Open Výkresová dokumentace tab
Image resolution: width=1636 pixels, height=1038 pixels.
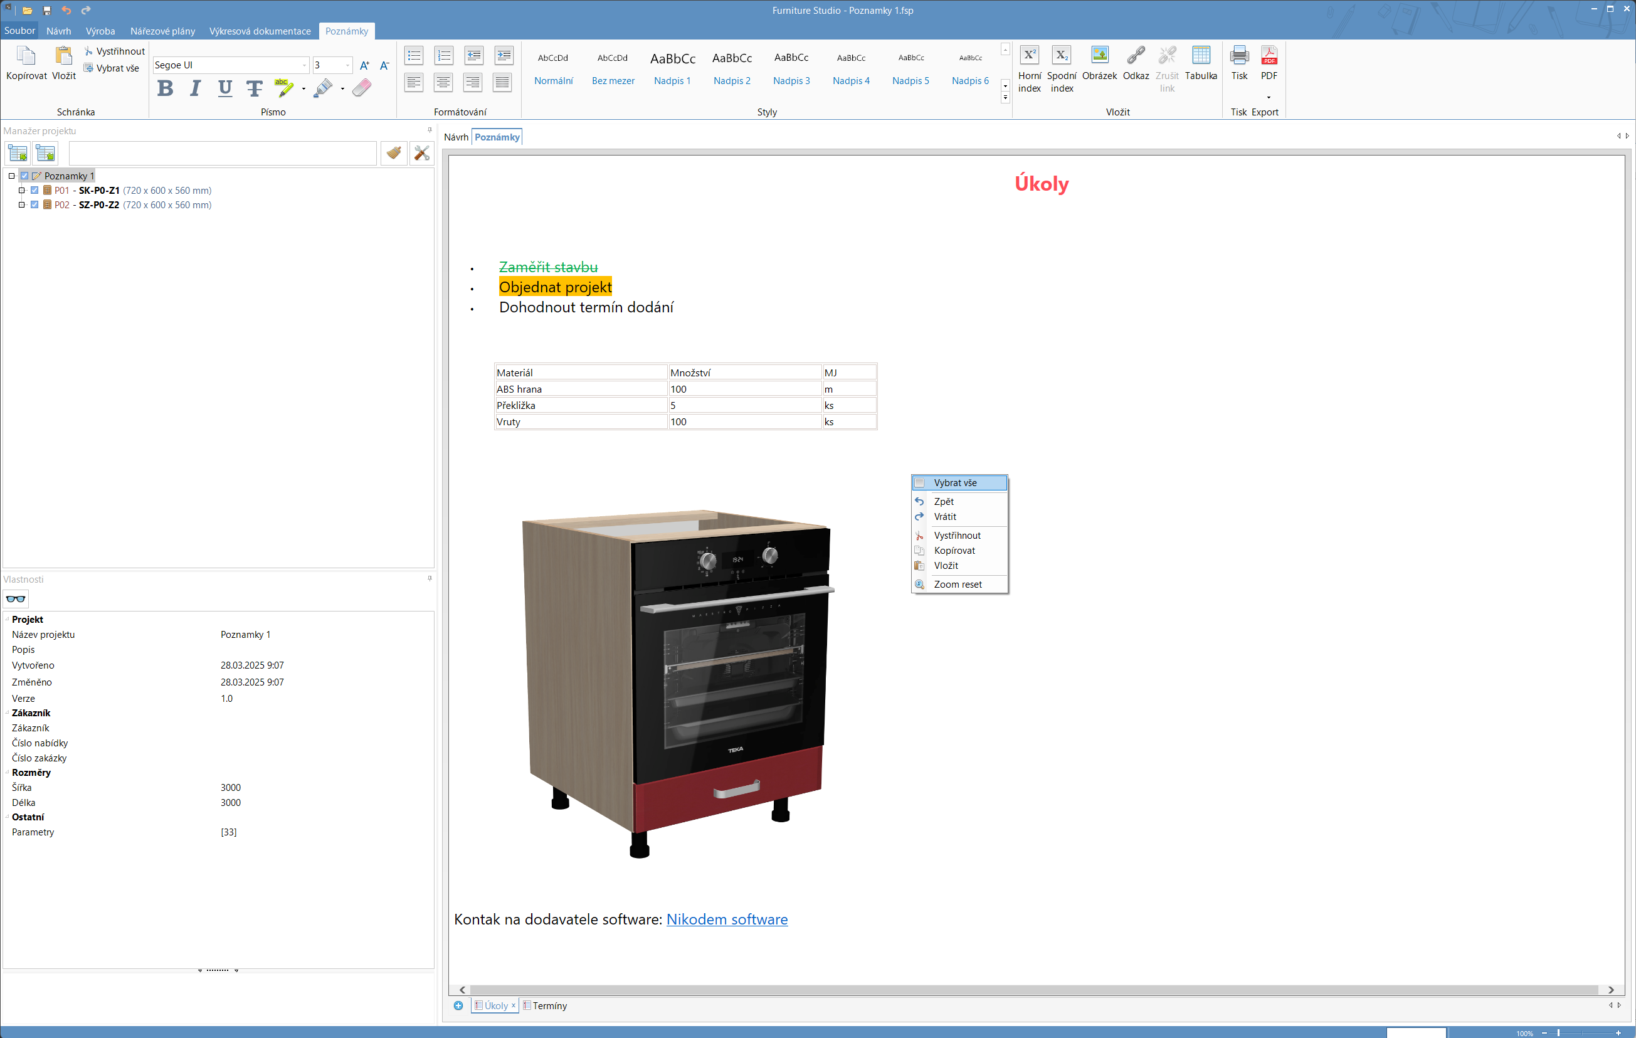(x=260, y=31)
